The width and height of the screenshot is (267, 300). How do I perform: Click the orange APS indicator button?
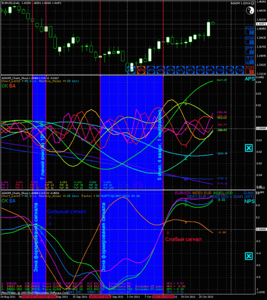pos(141,70)
